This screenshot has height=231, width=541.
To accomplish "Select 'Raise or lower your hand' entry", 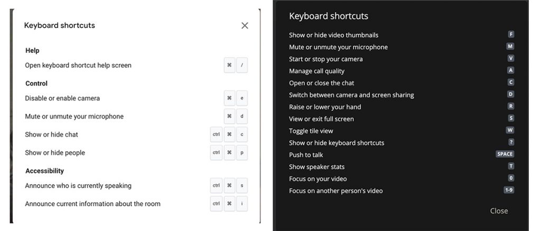I will (x=325, y=107).
